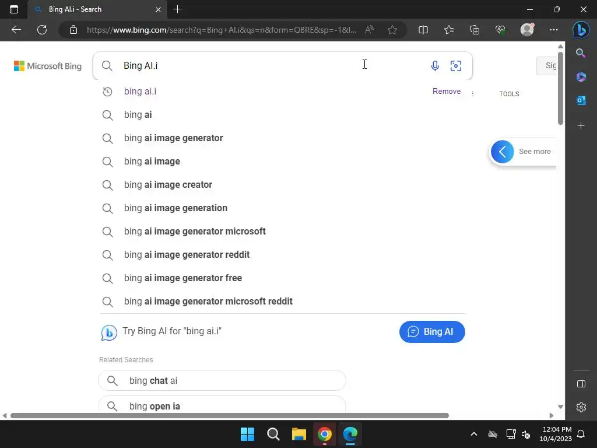Open Collections icon
The image size is (597, 448).
pos(475,30)
